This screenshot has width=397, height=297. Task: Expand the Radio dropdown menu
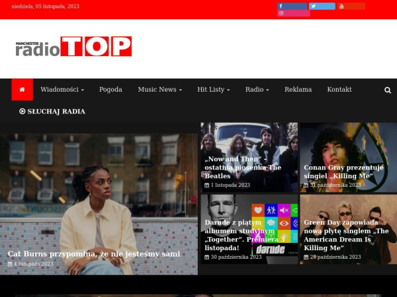point(257,89)
